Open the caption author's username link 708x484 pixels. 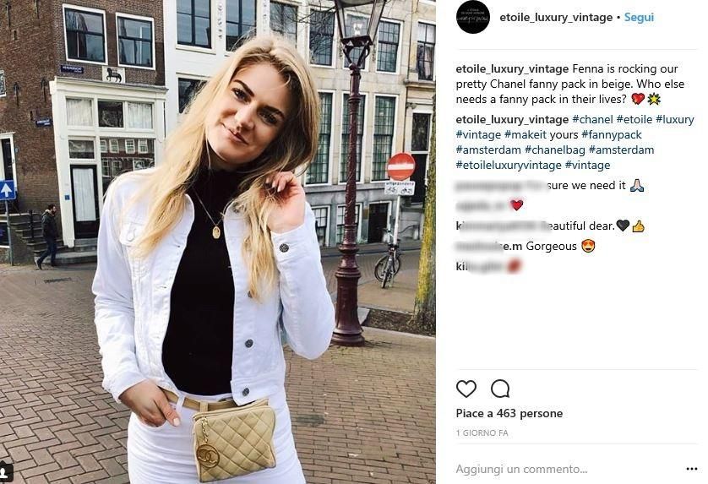click(512, 69)
